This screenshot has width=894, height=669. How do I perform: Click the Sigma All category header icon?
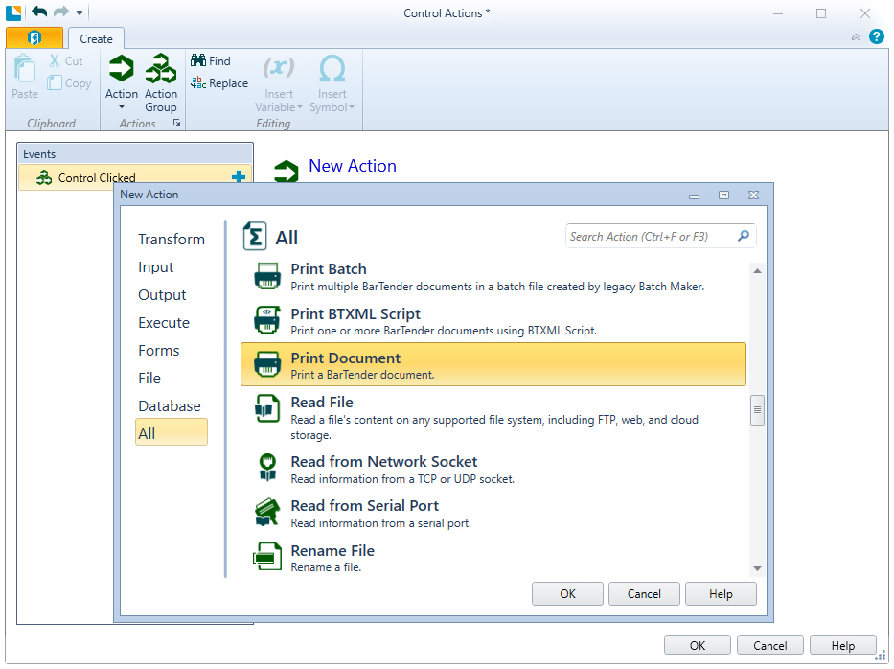pos(254,236)
